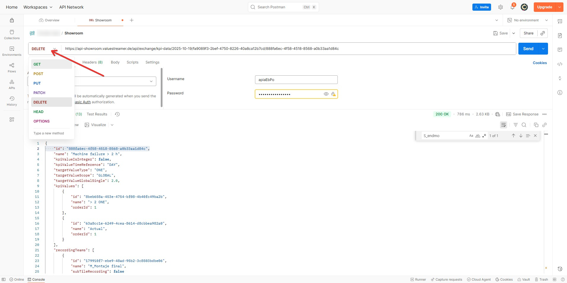Toggle word wrap for the response
The image size is (567, 283).
(x=504, y=125)
